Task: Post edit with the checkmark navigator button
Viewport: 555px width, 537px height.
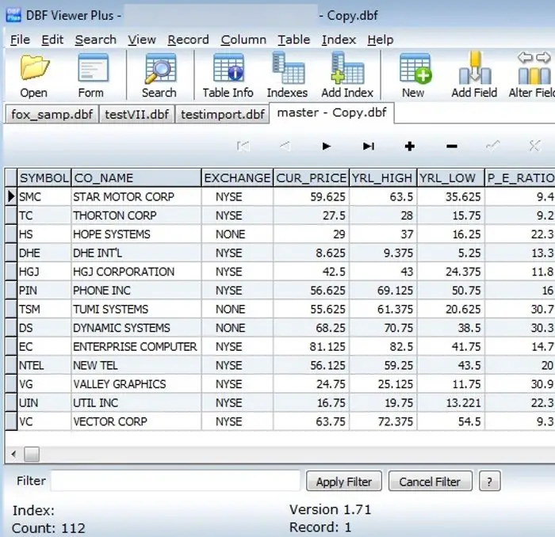Action: coord(493,146)
